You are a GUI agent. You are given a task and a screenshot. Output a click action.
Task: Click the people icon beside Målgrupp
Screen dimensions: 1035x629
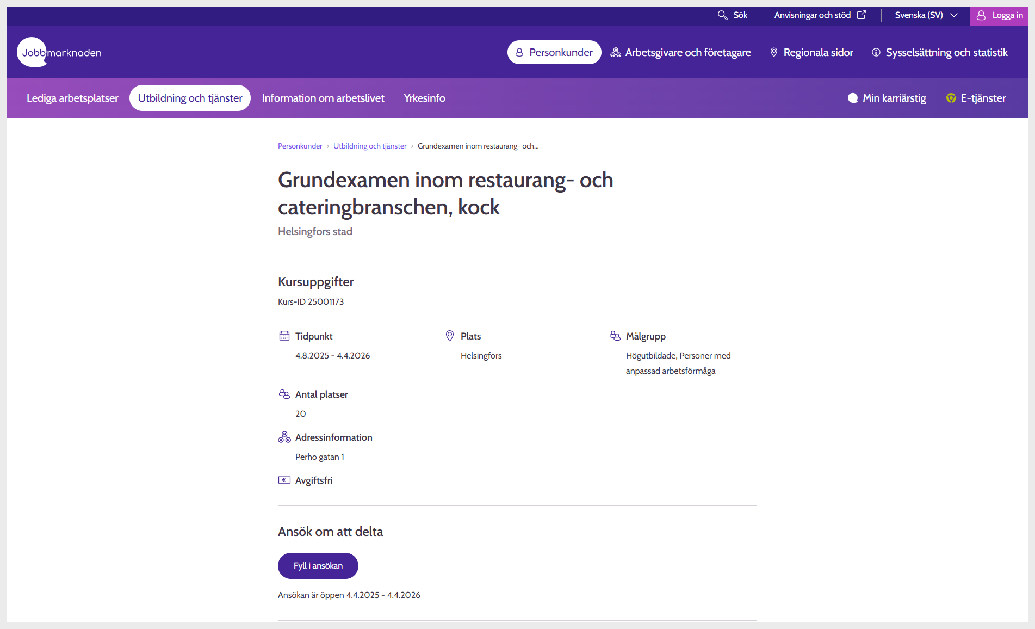(615, 336)
